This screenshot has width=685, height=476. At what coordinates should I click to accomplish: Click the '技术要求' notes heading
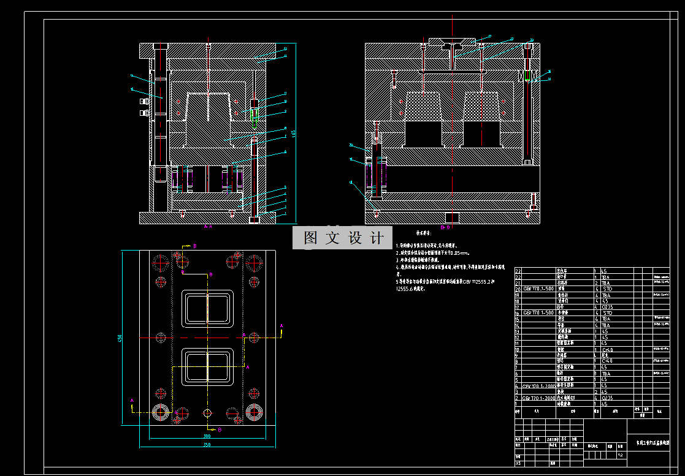(x=423, y=234)
